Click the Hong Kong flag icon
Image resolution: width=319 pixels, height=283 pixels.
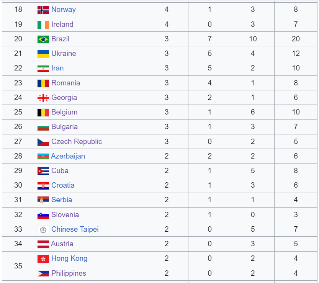pos(43,259)
